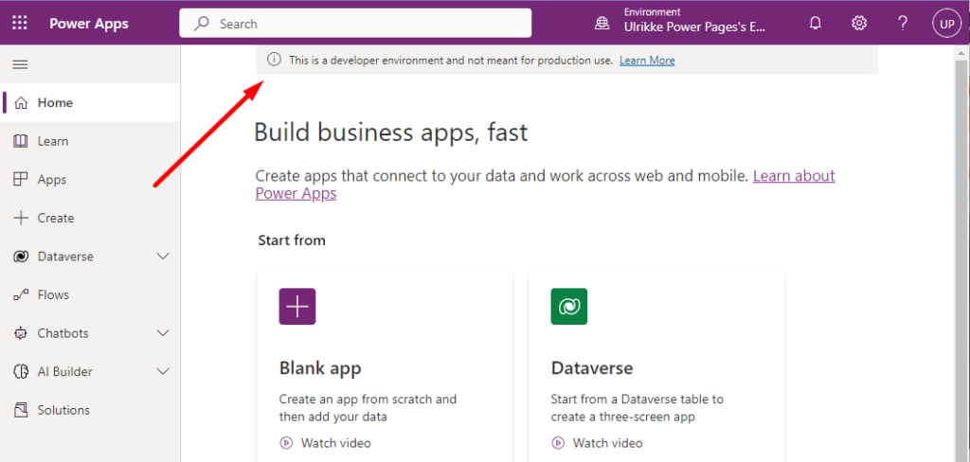
Task: Go to Home in left navigation
Action: (90, 102)
